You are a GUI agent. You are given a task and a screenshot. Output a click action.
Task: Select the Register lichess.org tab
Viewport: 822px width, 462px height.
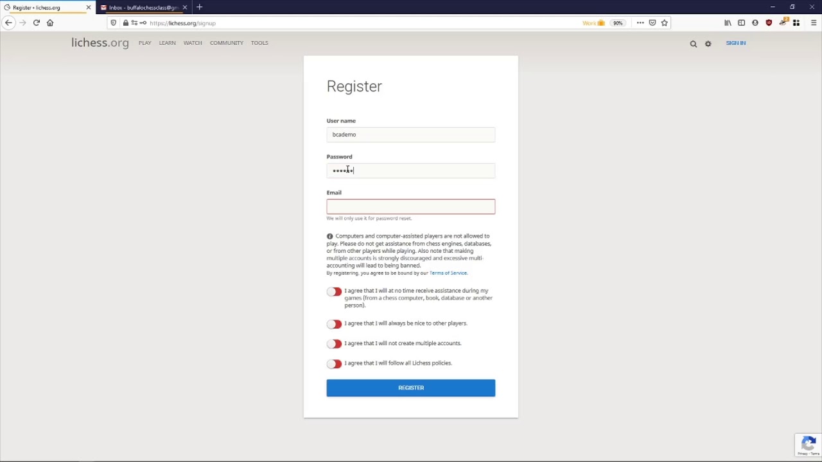click(x=48, y=8)
